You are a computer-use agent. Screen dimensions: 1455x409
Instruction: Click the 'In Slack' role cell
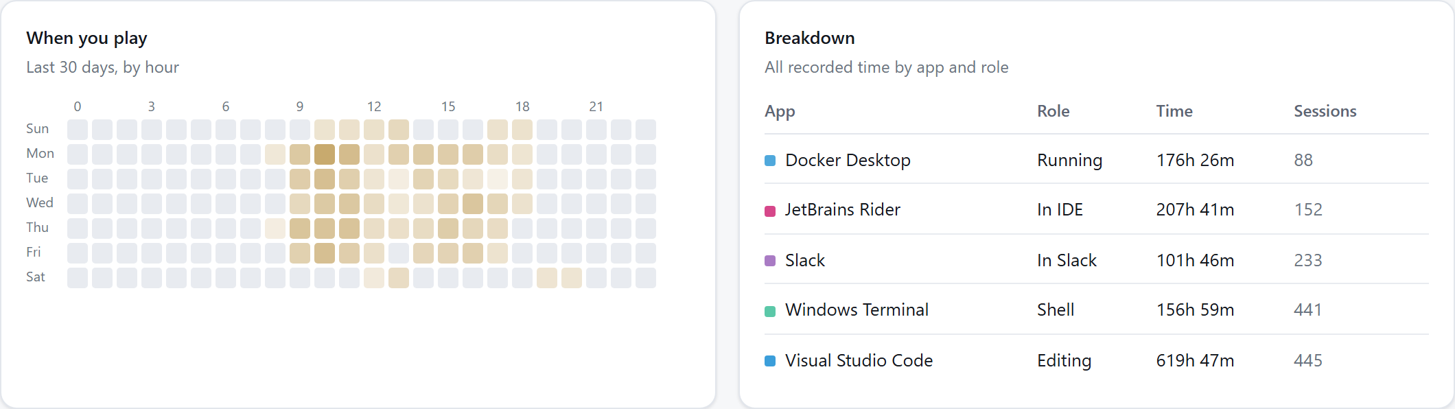pyautogui.click(x=1067, y=260)
